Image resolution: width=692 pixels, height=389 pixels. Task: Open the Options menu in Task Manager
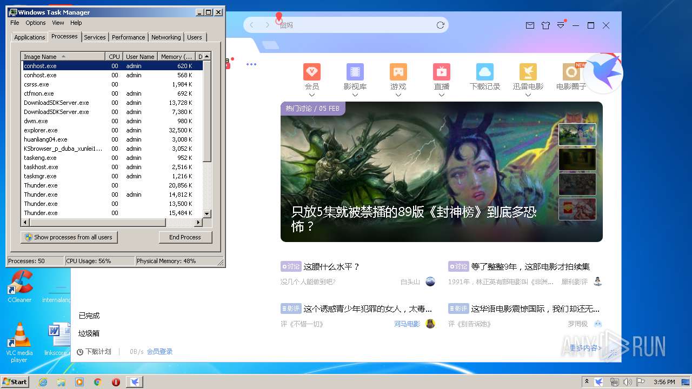pos(36,23)
